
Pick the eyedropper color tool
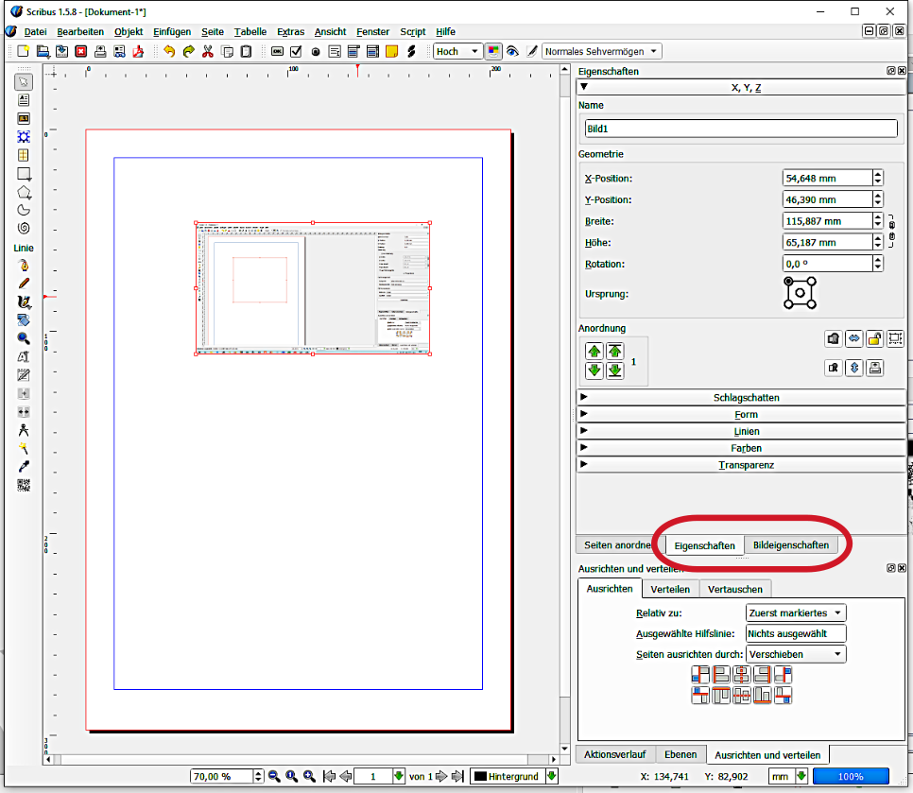(24, 467)
